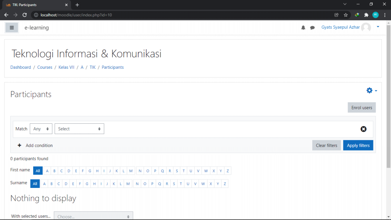Image resolution: width=391 pixels, height=220 pixels.
Task: Open the Match Any dropdown
Action: point(41,129)
